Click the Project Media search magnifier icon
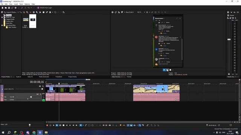 click(x=55, y=12)
